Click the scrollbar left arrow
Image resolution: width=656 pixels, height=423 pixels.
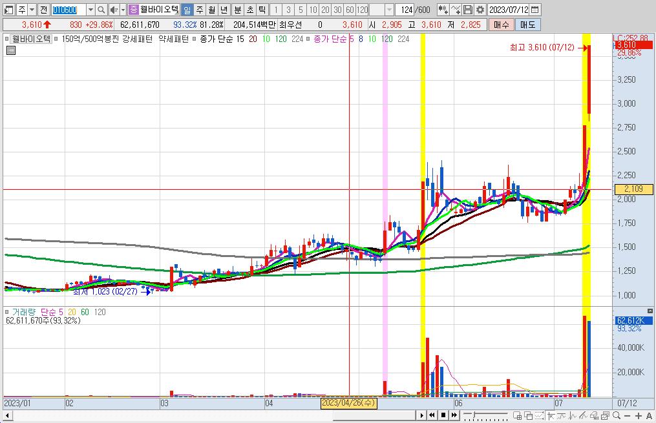pyautogui.click(x=7, y=415)
